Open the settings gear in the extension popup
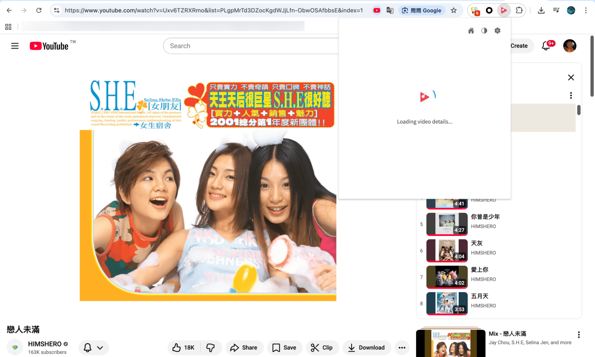Screen dimensions: 595x357 (497, 30)
